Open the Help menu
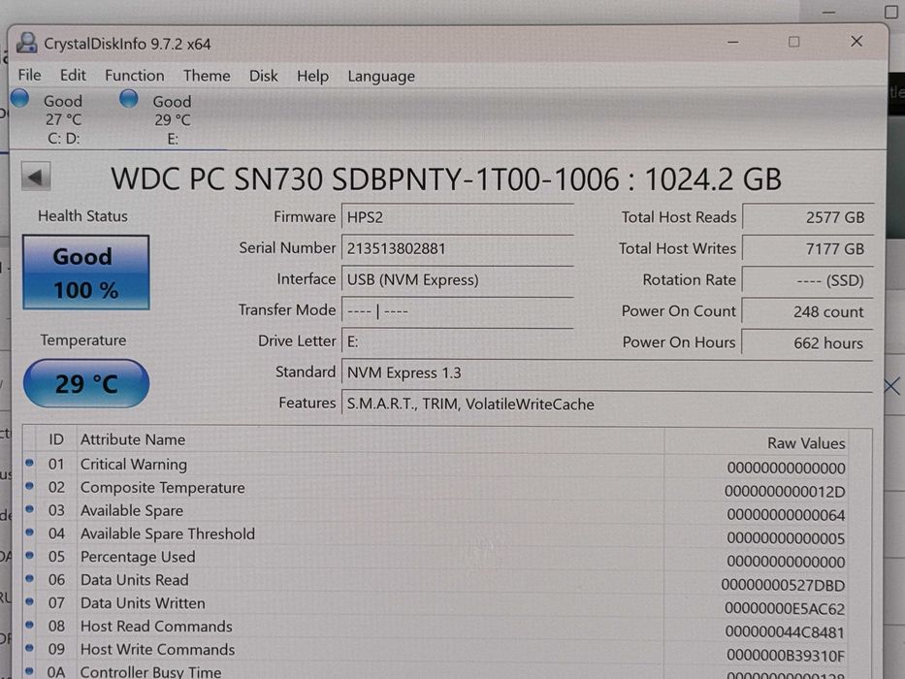905x679 pixels. tap(312, 77)
